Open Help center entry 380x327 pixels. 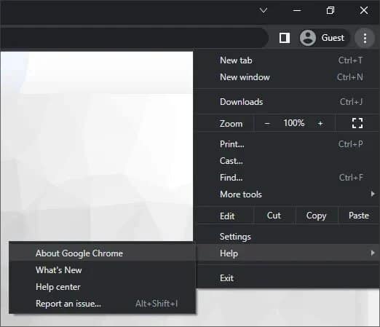click(102, 287)
